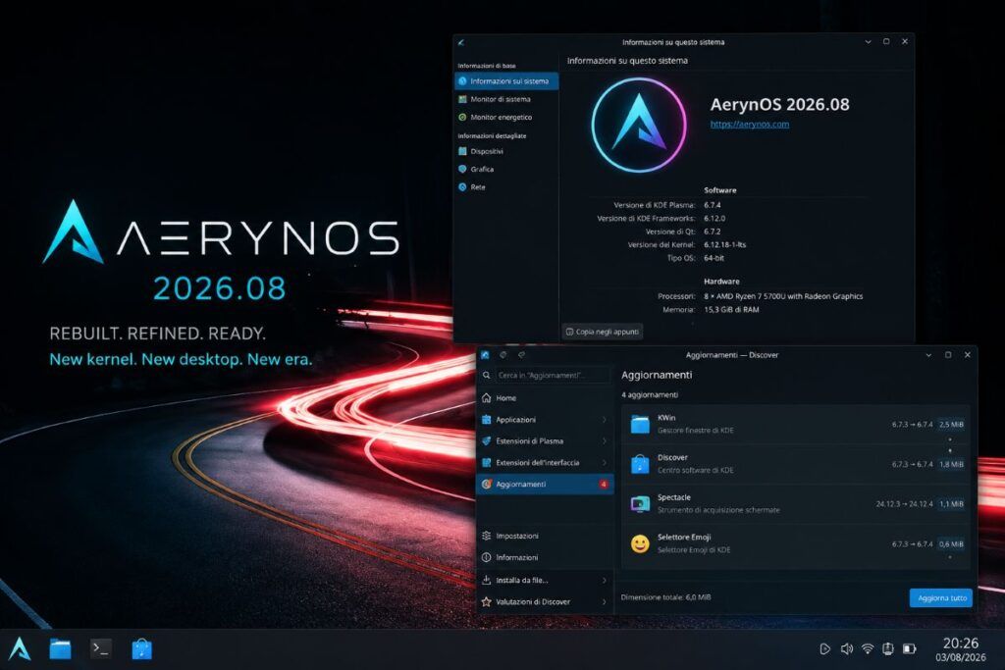Open the battery indicator in system tray
This screenshot has width=1005, height=670.
pyautogui.click(x=909, y=648)
